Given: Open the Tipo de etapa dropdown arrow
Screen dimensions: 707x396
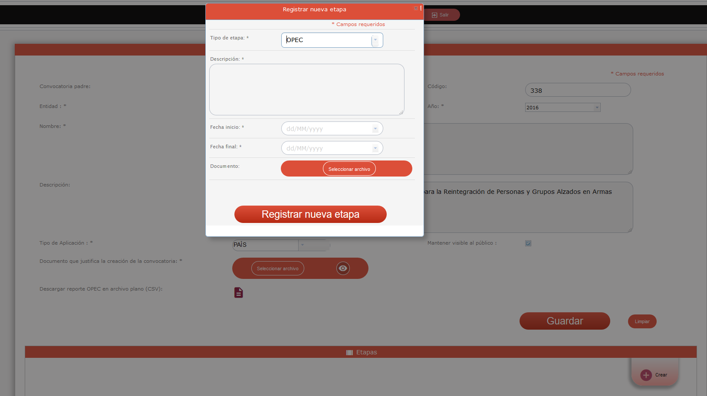Looking at the screenshot, I should (x=375, y=40).
